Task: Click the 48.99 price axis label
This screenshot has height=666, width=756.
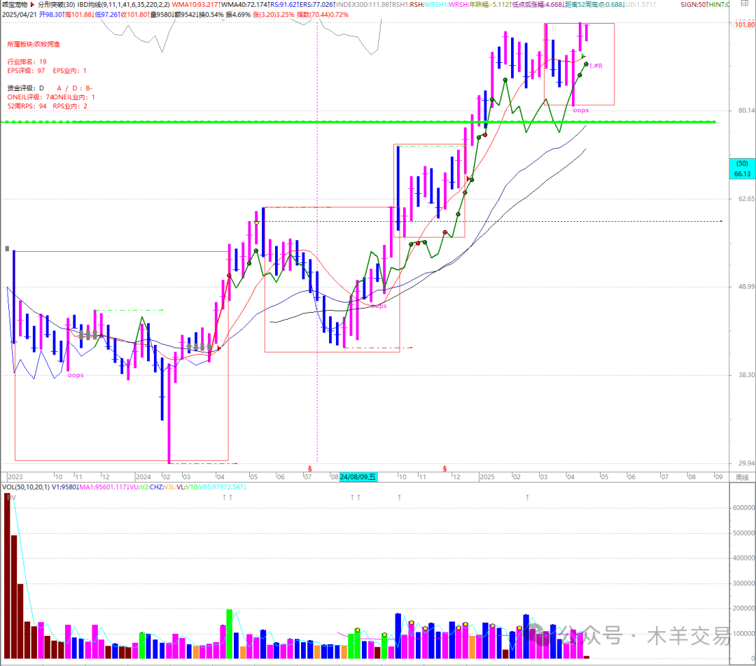Action: (746, 287)
